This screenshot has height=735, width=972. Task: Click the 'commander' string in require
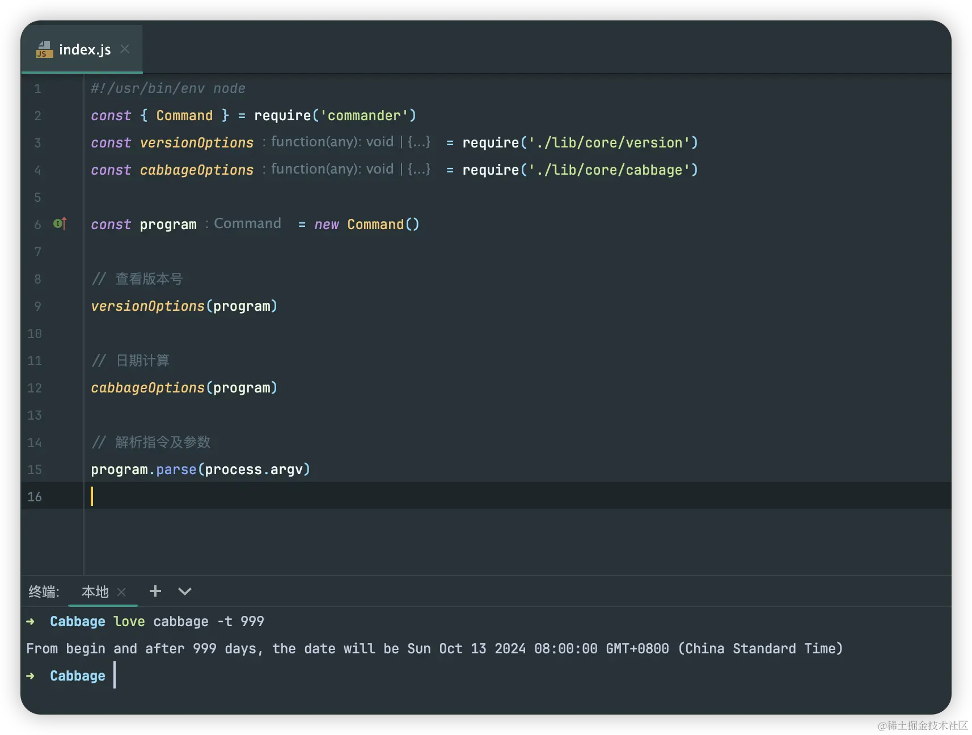tap(364, 116)
